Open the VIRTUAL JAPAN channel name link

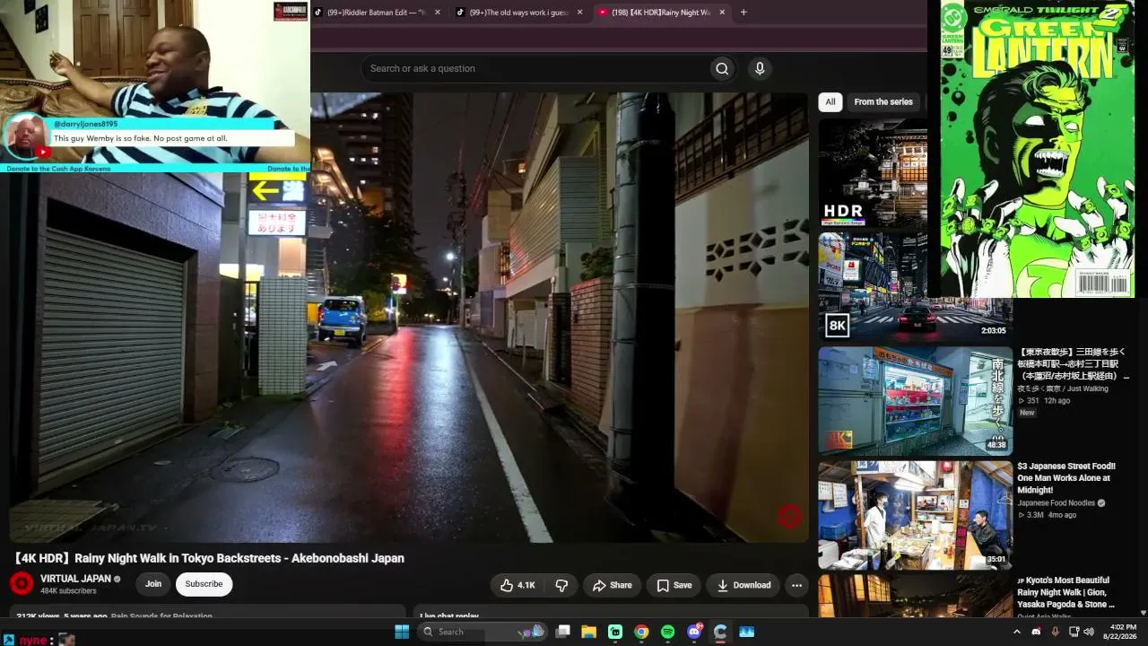point(75,579)
